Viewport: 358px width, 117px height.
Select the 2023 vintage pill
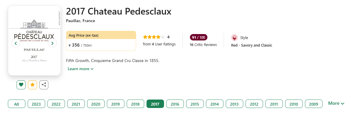click(36, 104)
